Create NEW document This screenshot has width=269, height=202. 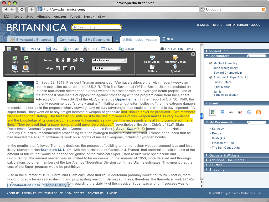pos(168,39)
